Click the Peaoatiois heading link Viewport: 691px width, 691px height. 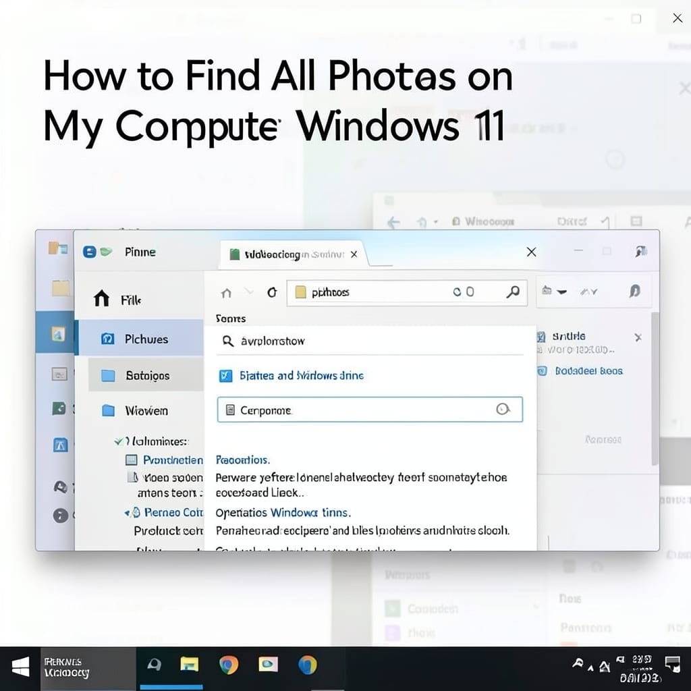point(243,460)
